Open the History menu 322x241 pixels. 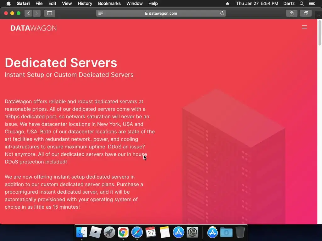[x=85, y=3]
